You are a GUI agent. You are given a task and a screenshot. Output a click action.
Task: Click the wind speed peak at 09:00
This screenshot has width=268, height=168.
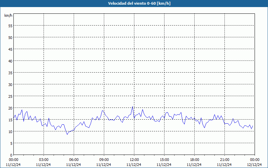[x=103, y=111]
